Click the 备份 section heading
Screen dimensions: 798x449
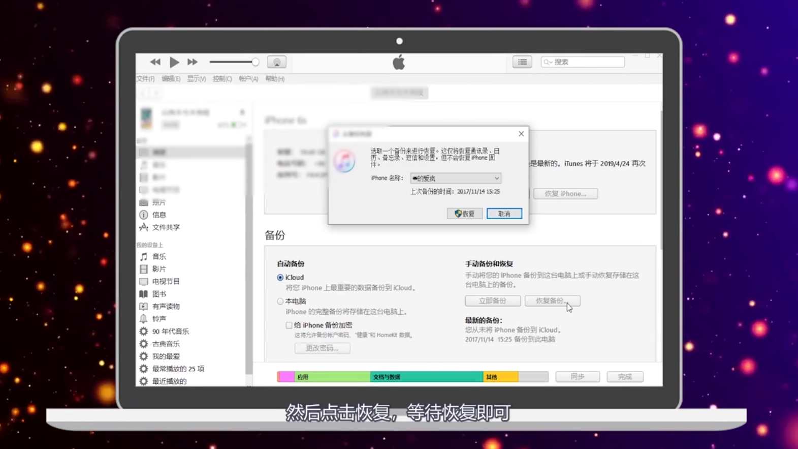click(x=275, y=235)
